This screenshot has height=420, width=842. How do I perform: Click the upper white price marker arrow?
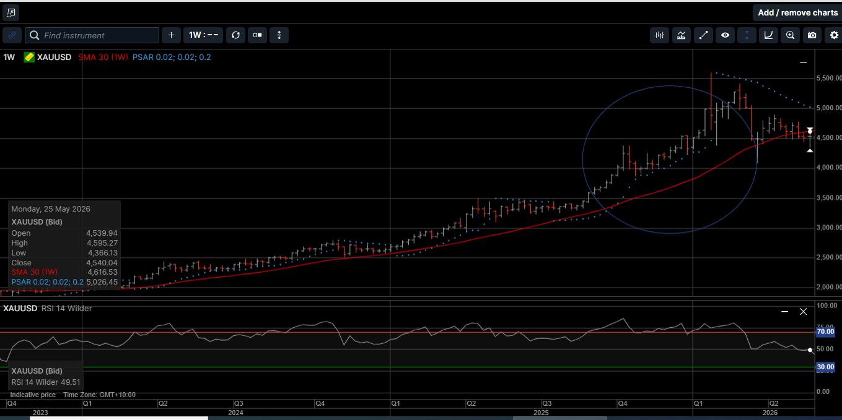(810, 131)
